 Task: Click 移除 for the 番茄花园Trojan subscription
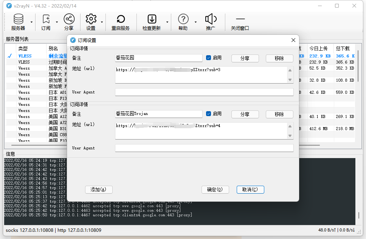pos(279,114)
